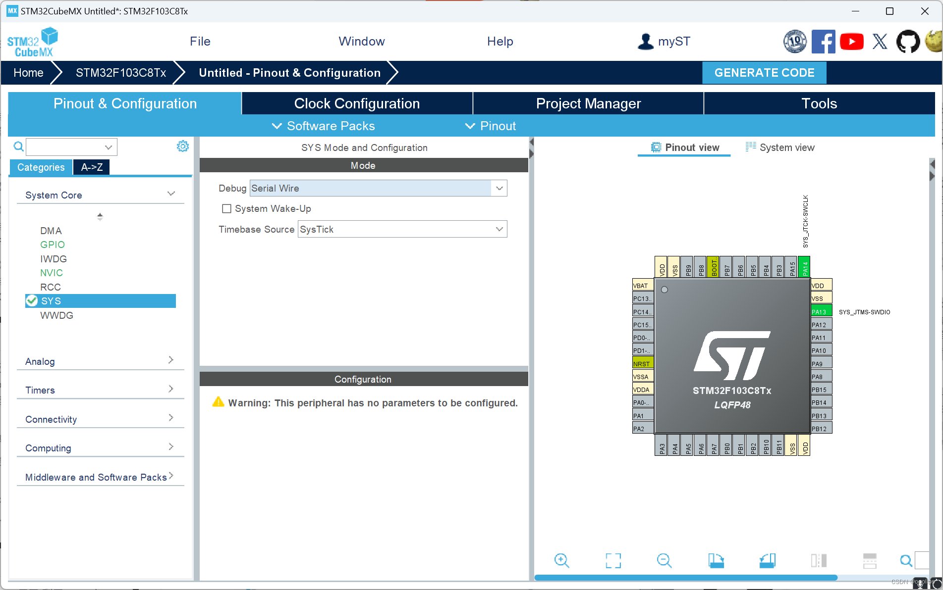The image size is (943, 590).
Task: Select DMA in System Core list
Action: pyautogui.click(x=51, y=231)
